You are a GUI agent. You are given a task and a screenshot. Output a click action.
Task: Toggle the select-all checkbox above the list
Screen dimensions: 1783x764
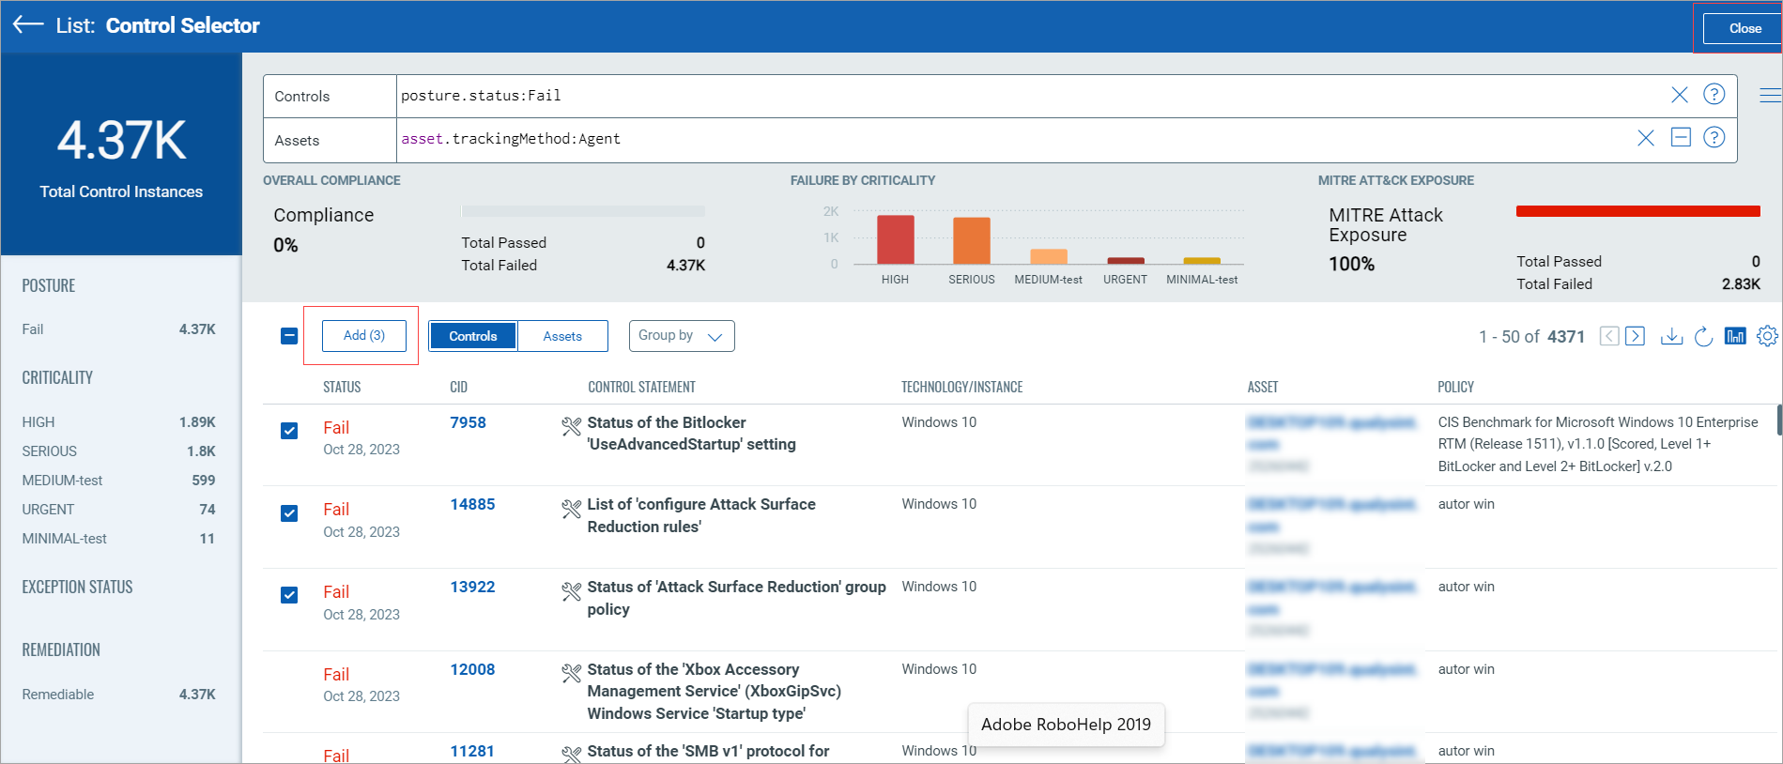click(289, 336)
